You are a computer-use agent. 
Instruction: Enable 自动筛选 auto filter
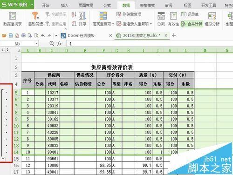[x=36, y=19]
